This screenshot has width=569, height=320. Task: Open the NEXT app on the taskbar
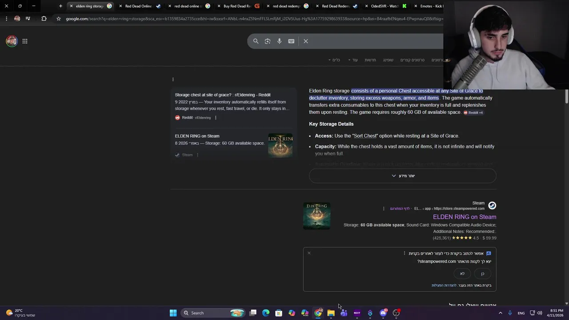tap(357, 313)
